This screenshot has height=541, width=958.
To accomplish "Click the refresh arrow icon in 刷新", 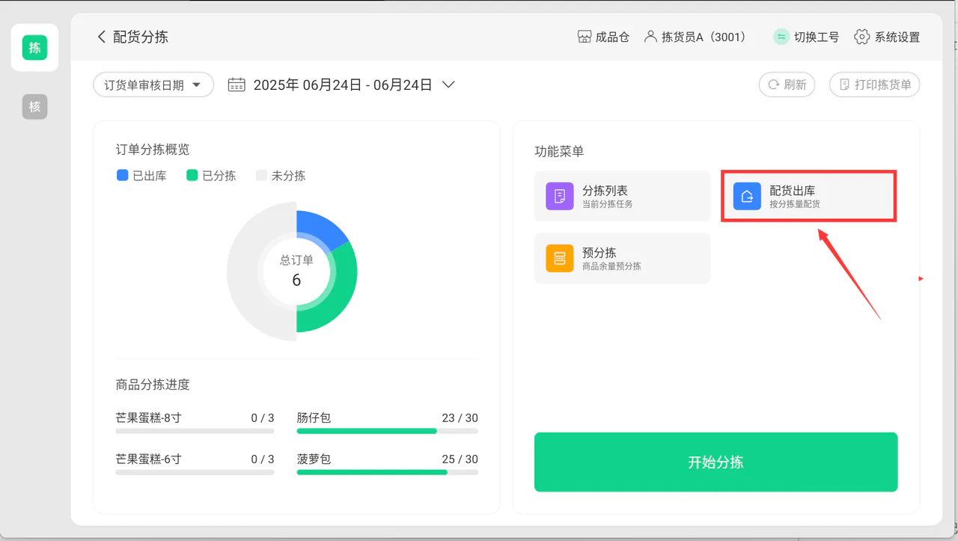I will coord(774,85).
